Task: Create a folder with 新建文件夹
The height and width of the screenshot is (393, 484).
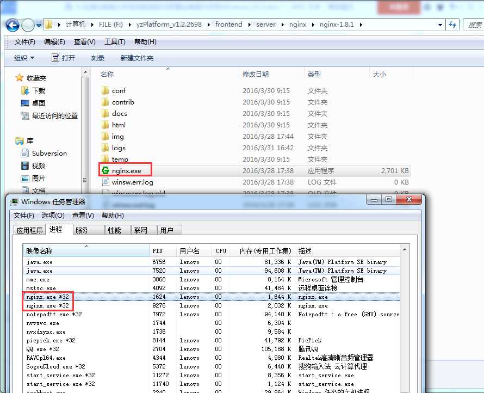Action: [136, 58]
